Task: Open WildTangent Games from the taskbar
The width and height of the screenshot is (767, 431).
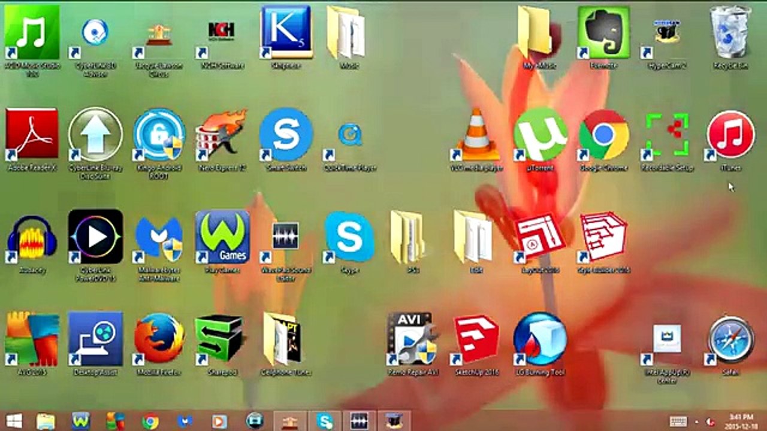Action: pyautogui.click(x=81, y=421)
